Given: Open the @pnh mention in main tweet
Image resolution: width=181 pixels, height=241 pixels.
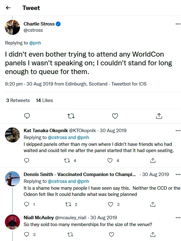Looking at the screenshot, I should [x=35, y=43].
